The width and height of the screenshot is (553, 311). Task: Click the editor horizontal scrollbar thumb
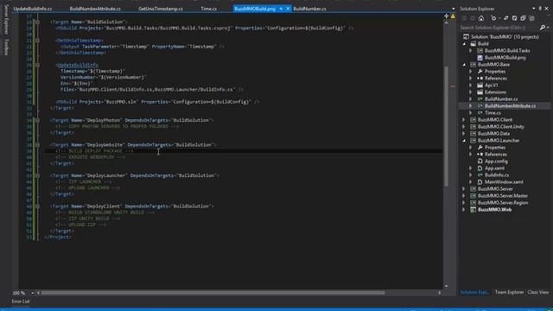[x=213, y=293]
